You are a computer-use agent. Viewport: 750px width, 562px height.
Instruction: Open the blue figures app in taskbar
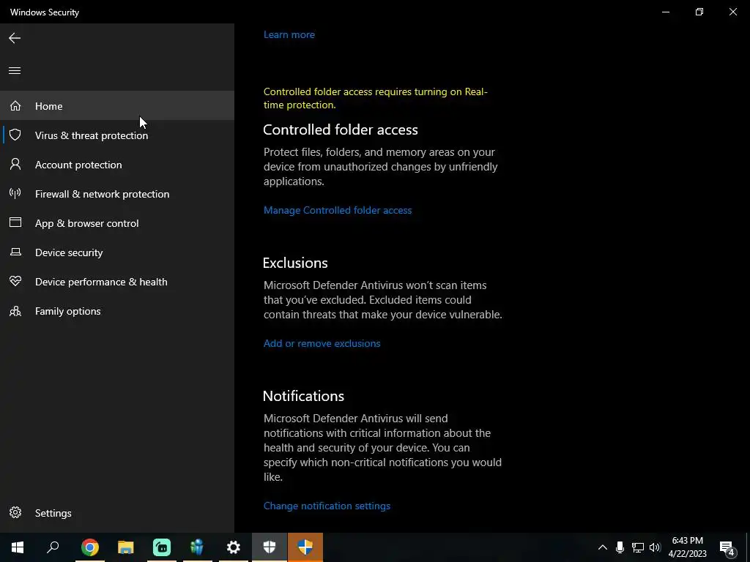197,547
